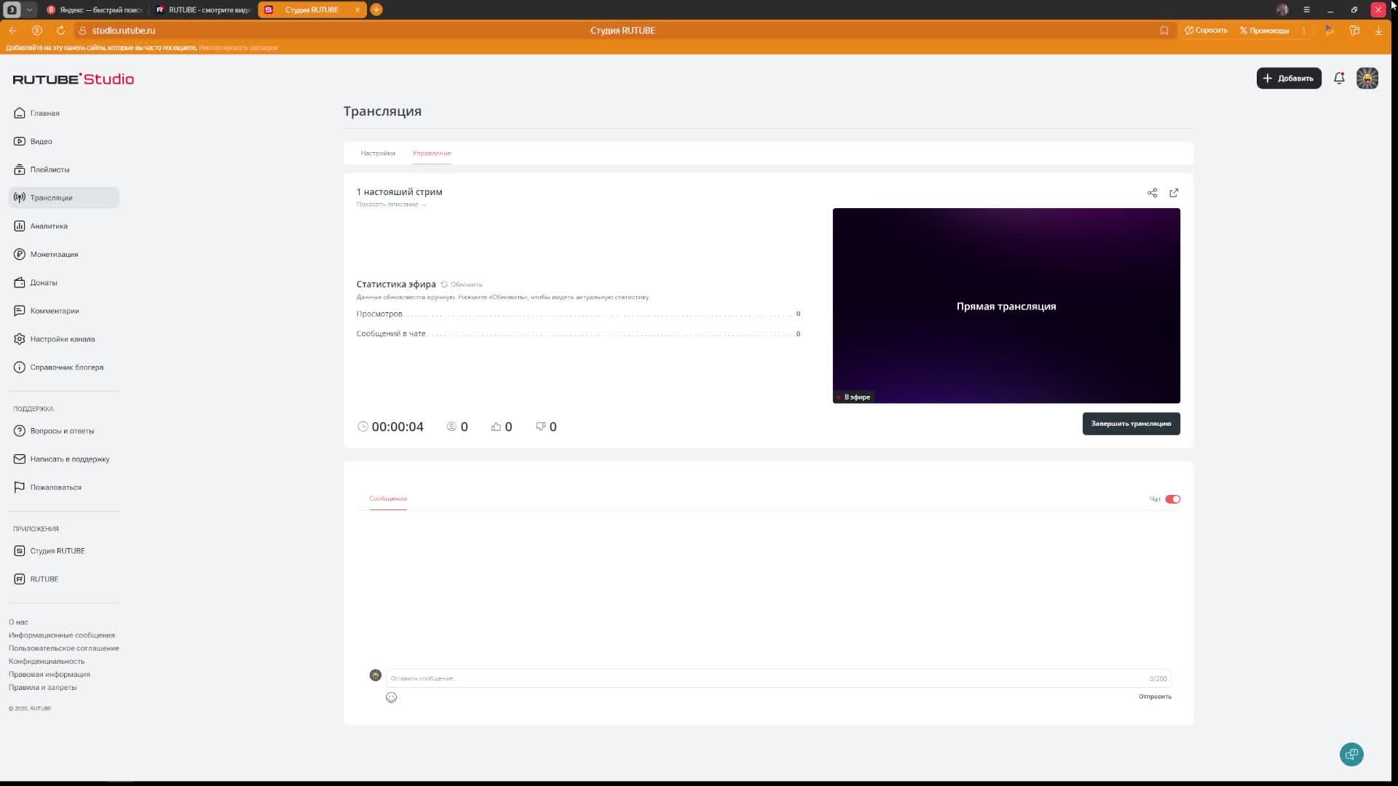
Task: Open stream in new window icon
Action: 1174,193
